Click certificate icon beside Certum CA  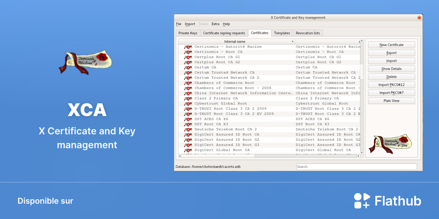[x=188, y=68]
